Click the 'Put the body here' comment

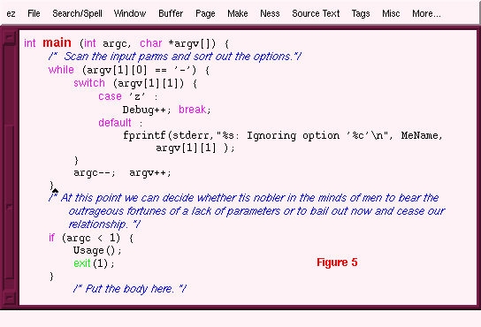pos(129,289)
